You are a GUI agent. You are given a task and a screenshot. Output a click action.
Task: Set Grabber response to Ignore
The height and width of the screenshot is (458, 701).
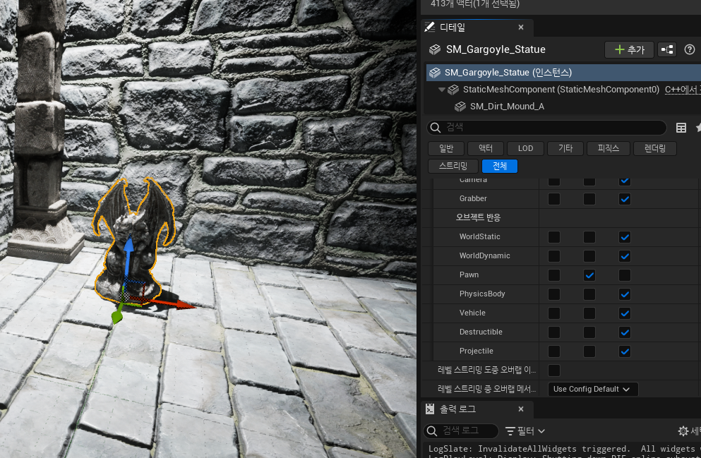[x=554, y=199]
